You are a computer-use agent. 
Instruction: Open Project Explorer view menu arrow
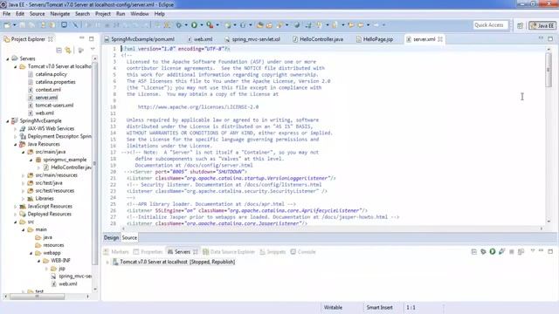click(93, 50)
